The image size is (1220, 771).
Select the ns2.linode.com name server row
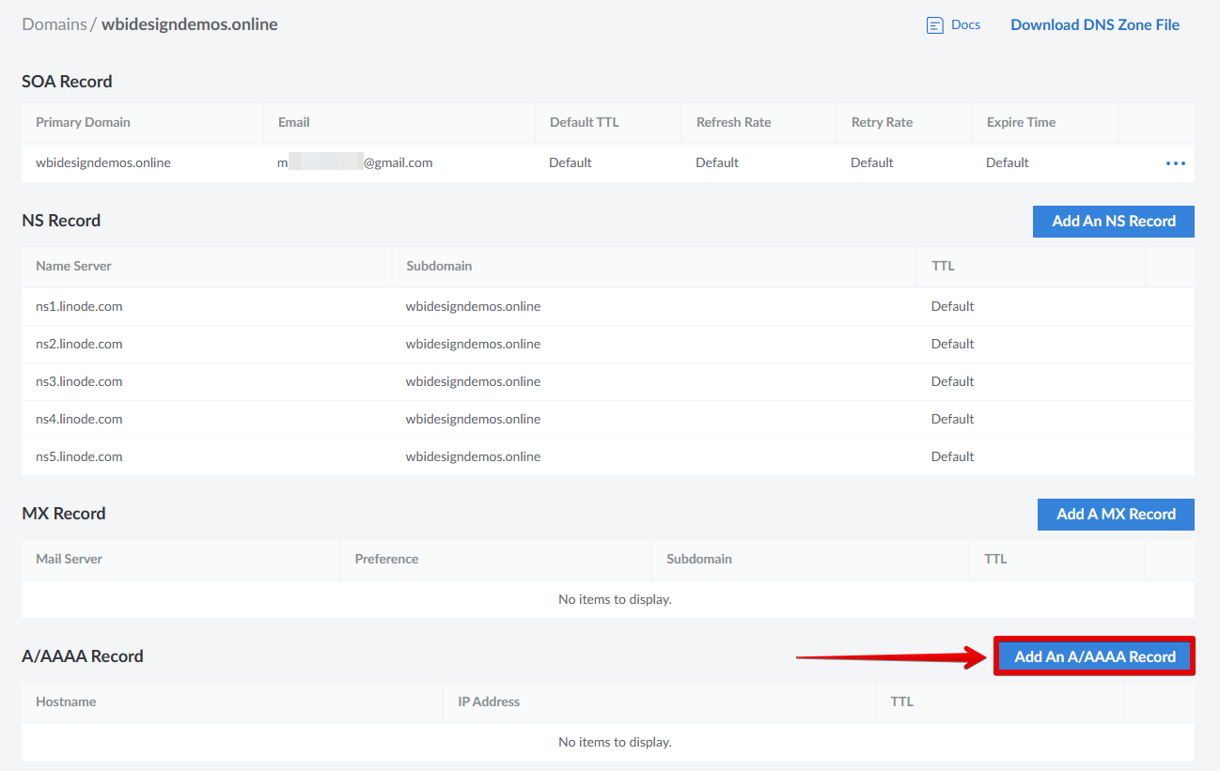79,344
